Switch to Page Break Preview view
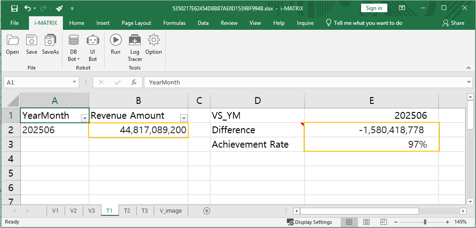 [384, 222]
